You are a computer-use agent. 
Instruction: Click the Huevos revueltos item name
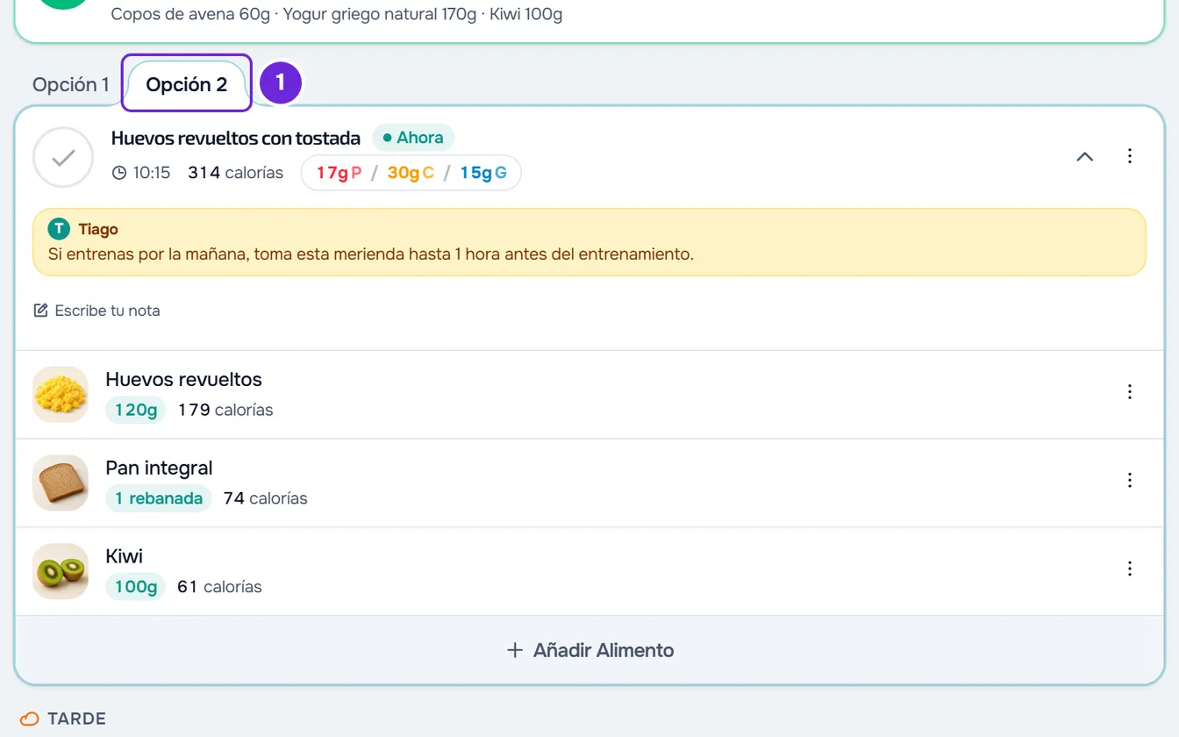click(x=184, y=379)
